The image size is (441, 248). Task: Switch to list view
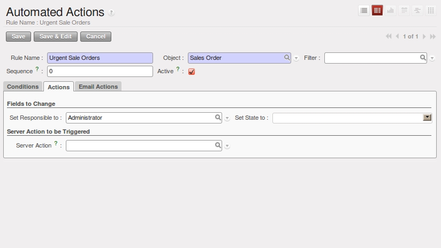tap(364, 10)
